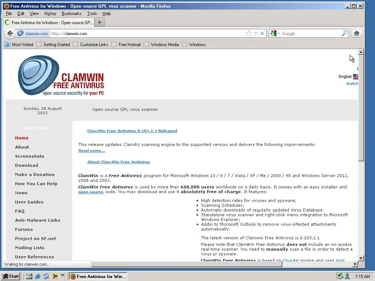375x281 pixels.
Task: Click the horizontal scrollbar right arrow
Action: (355, 264)
